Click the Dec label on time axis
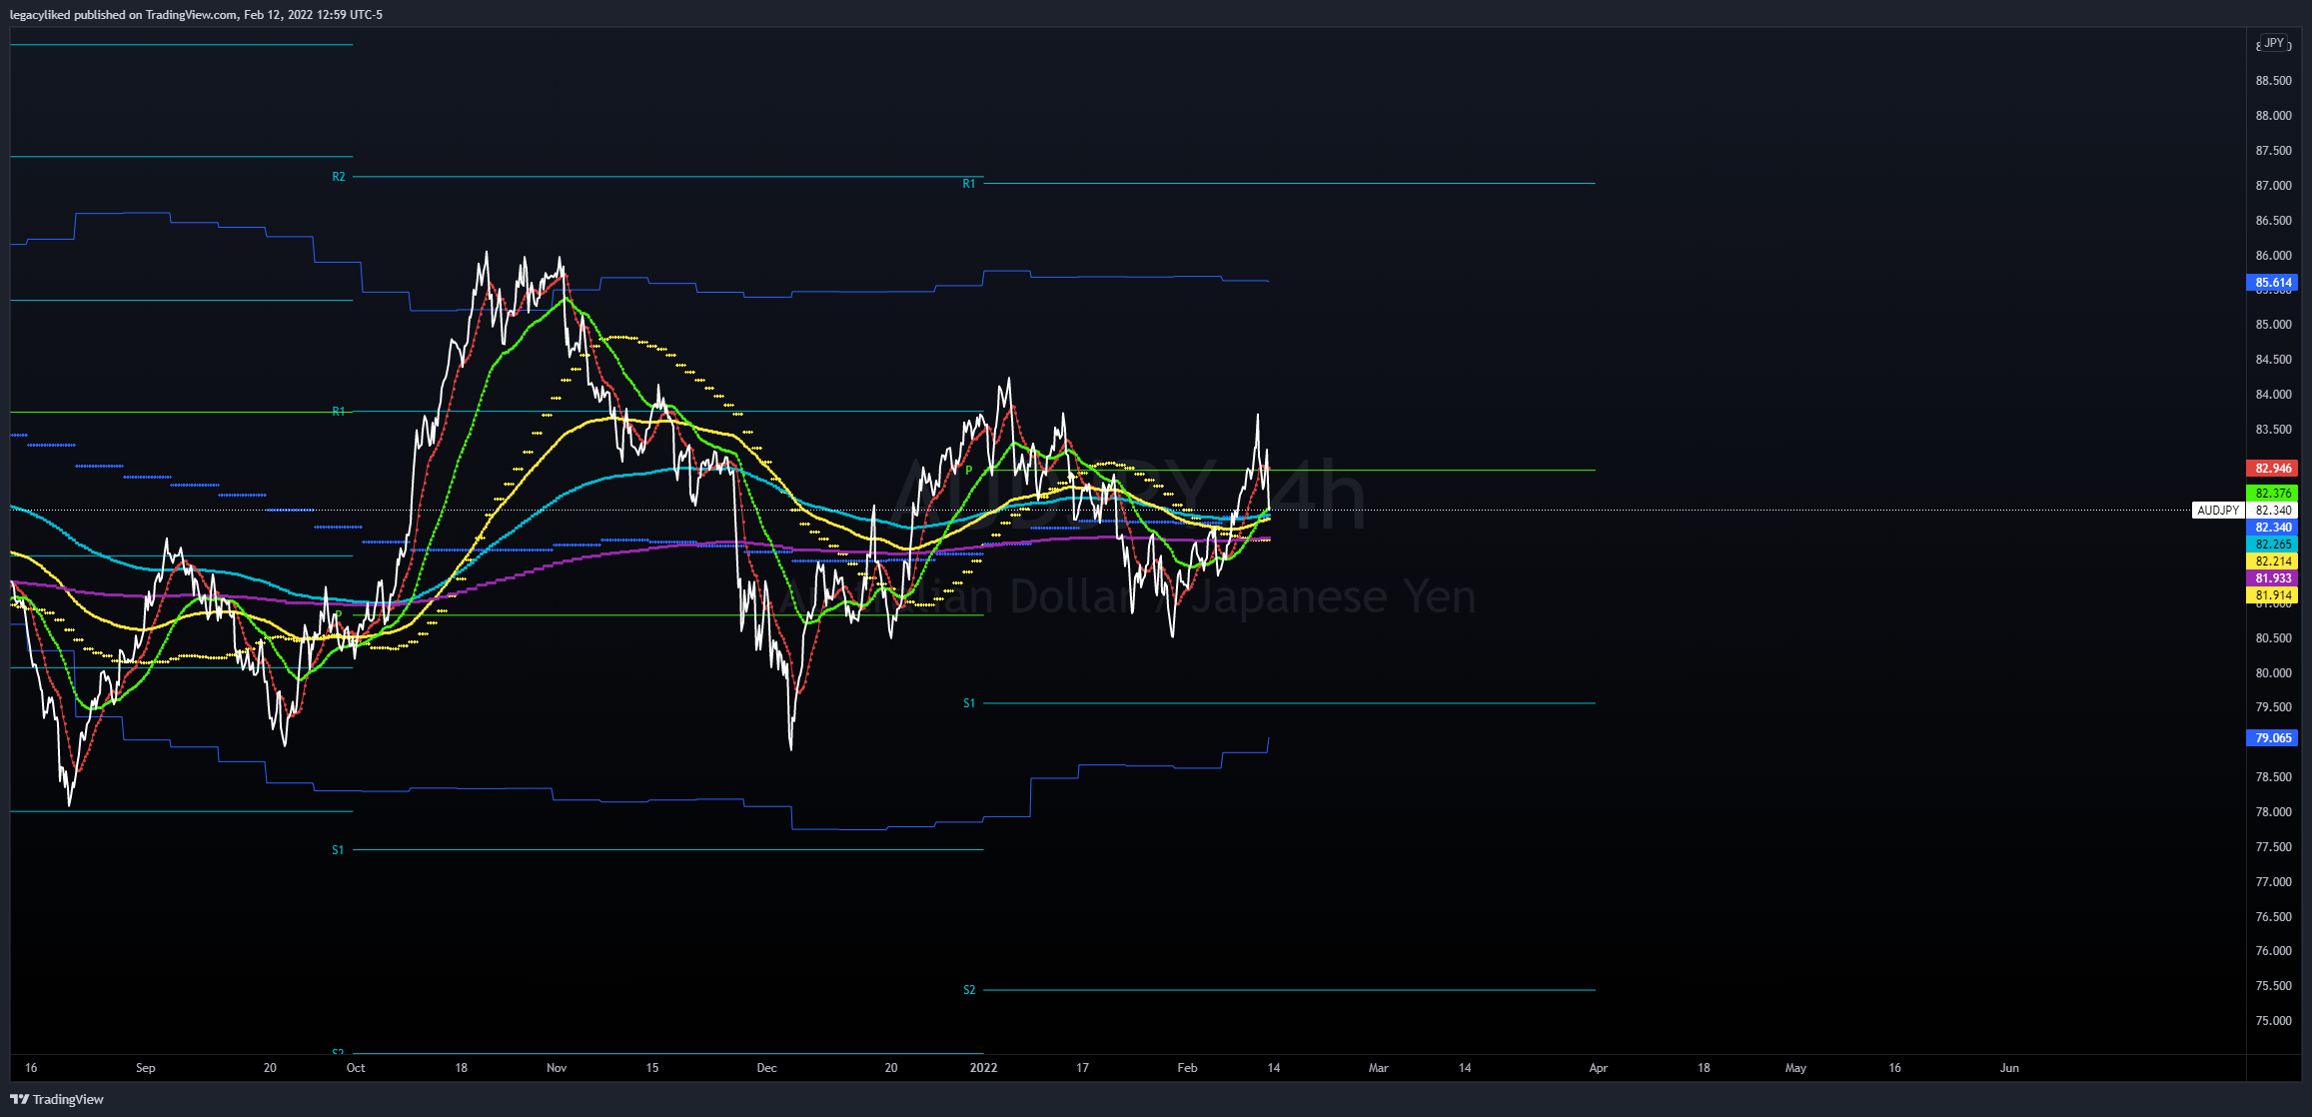 point(766,1068)
